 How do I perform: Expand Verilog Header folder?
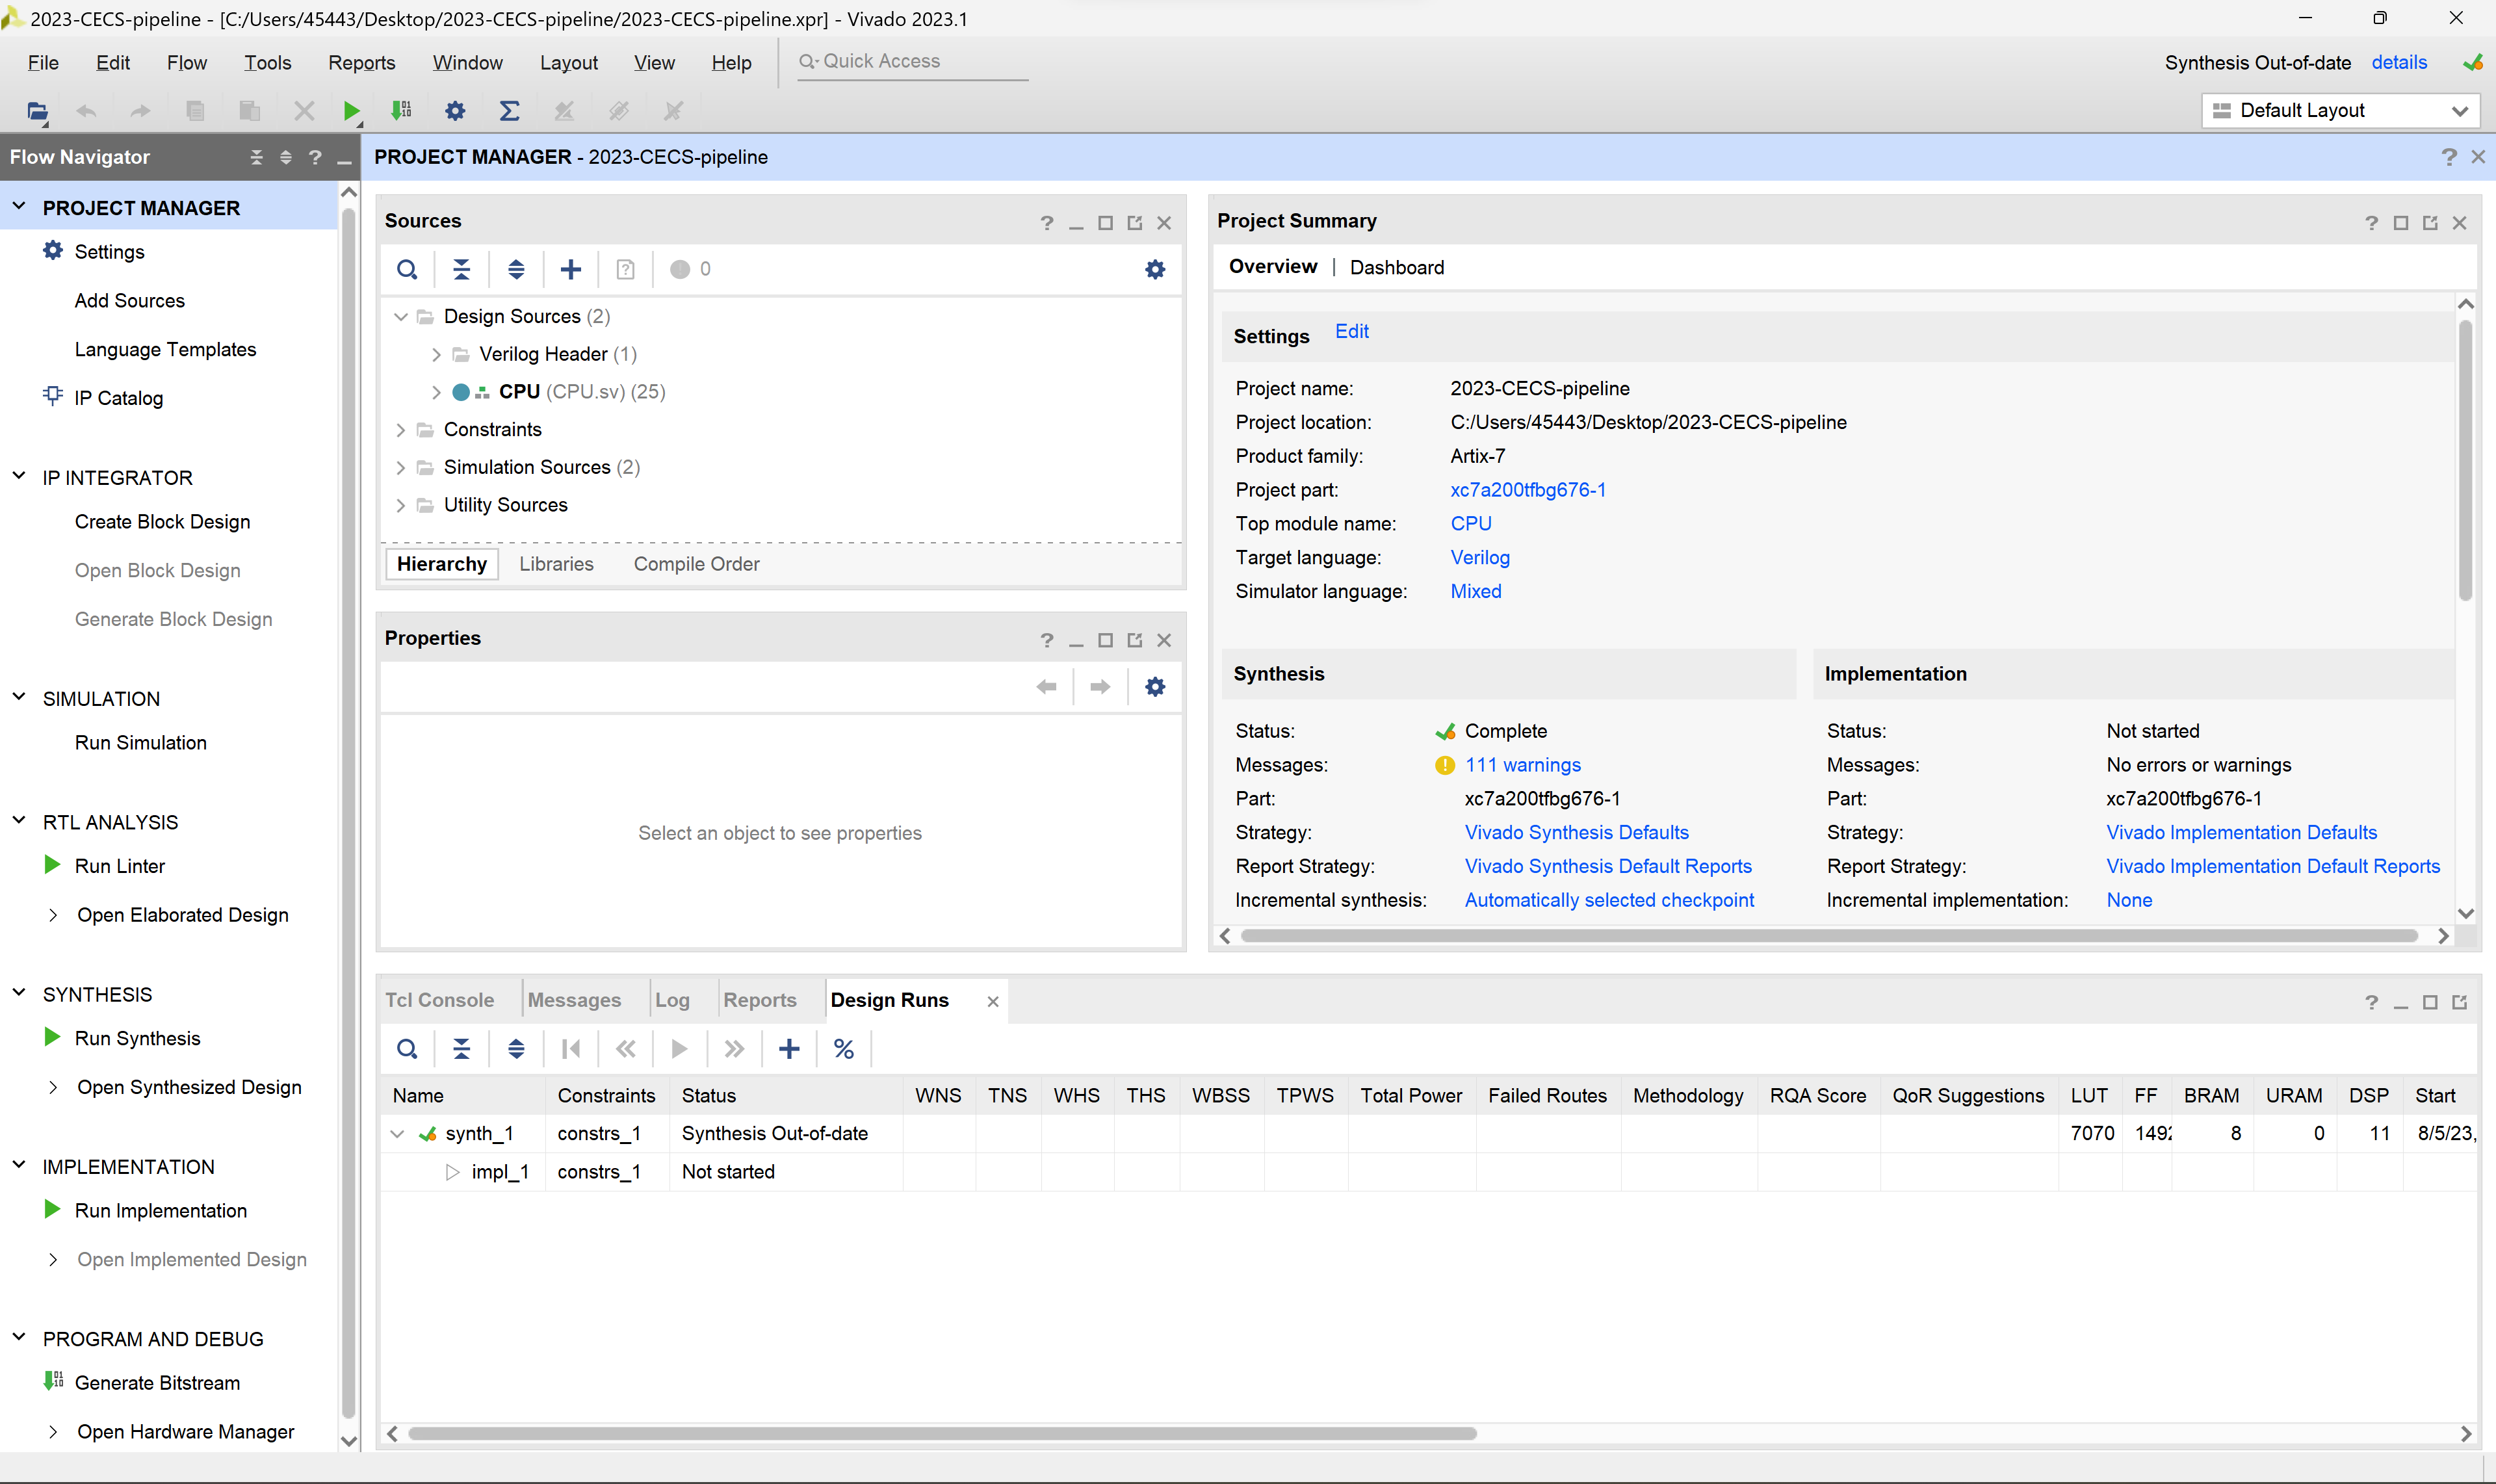436,354
